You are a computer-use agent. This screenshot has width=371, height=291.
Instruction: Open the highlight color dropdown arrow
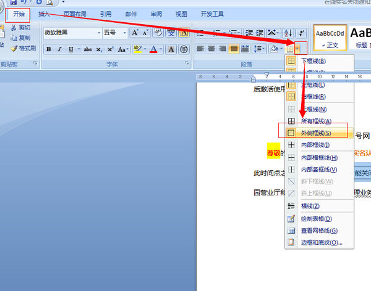(145, 49)
